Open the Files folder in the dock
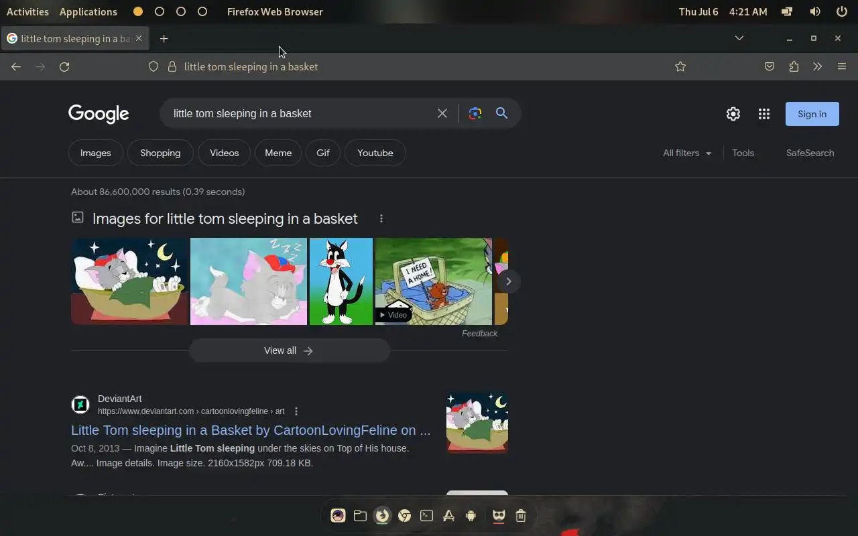Screen dimensions: 858x536 pos(360,515)
